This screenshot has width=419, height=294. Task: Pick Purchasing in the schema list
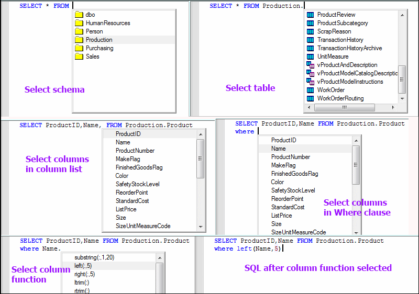click(x=100, y=48)
